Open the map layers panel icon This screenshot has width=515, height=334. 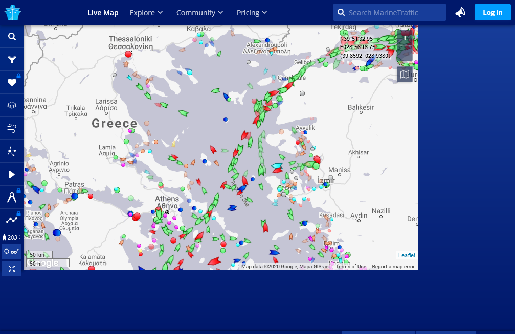[12, 105]
